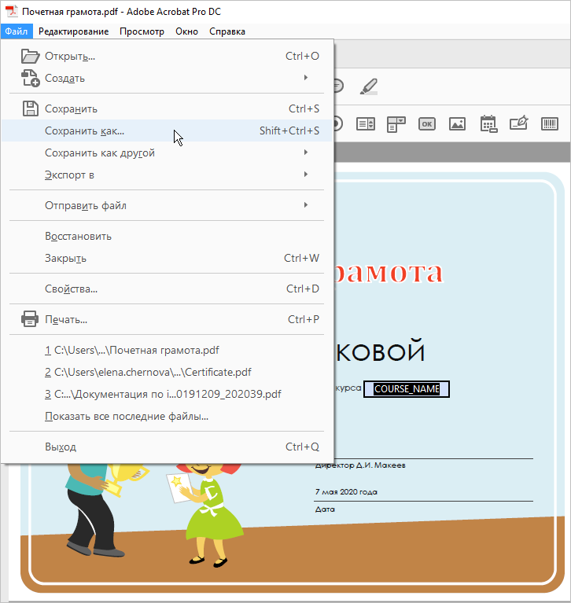571x603 pixels.
Task: Choose Восстановить menu entry
Action: tap(166, 236)
